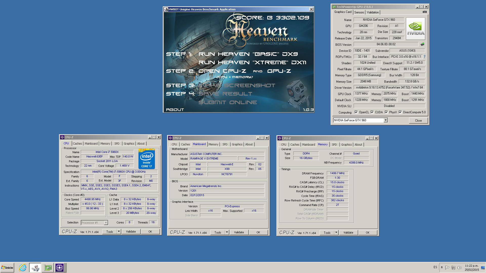Click the CPU-Z Mainboard window title icon
Screen dimensions: 486x273
pyautogui.click(x=170, y=138)
